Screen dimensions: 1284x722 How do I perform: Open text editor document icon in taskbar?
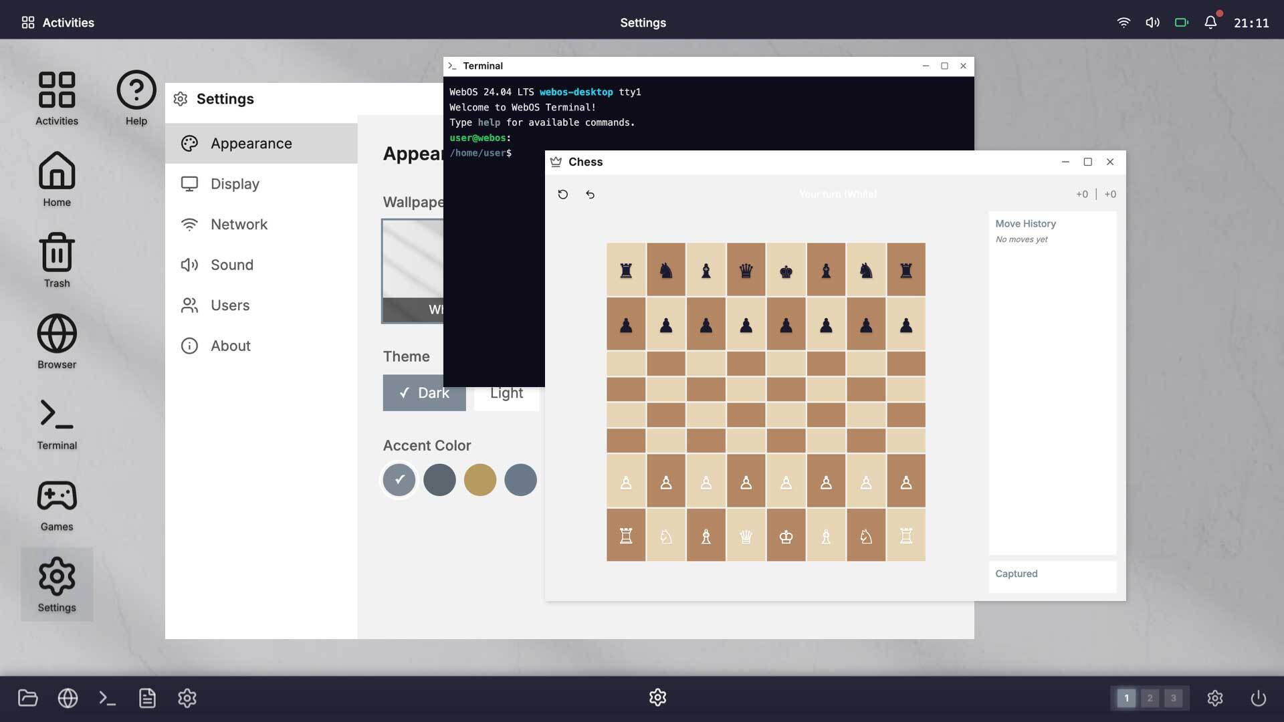click(147, 698)
